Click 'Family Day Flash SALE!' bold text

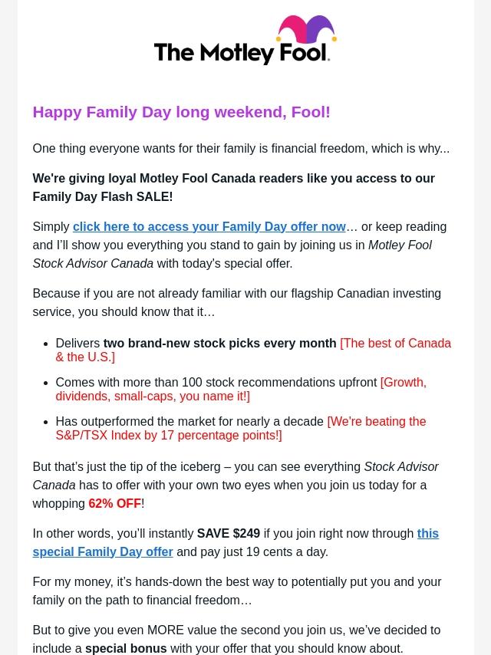[x=102, y=196]
